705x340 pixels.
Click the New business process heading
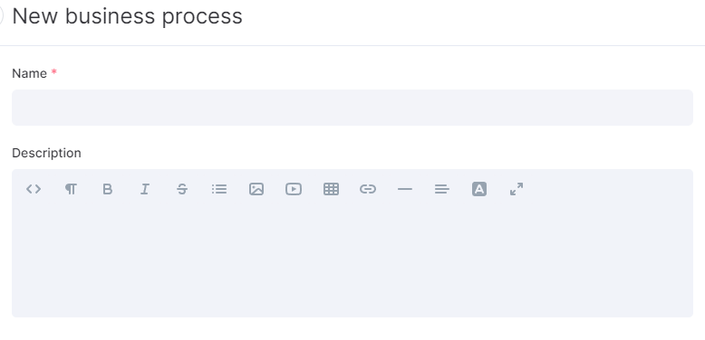click(127, 16)
